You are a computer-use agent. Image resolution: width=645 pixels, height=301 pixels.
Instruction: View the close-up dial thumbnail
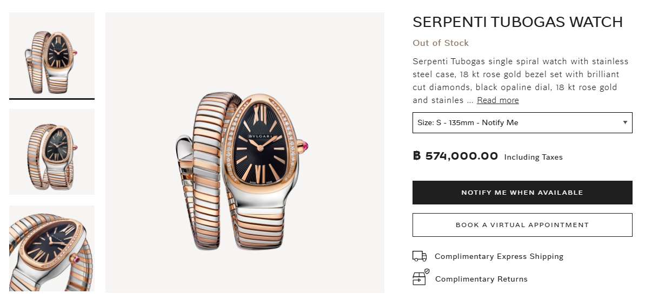pyautogui.click(x=52, y=249)
